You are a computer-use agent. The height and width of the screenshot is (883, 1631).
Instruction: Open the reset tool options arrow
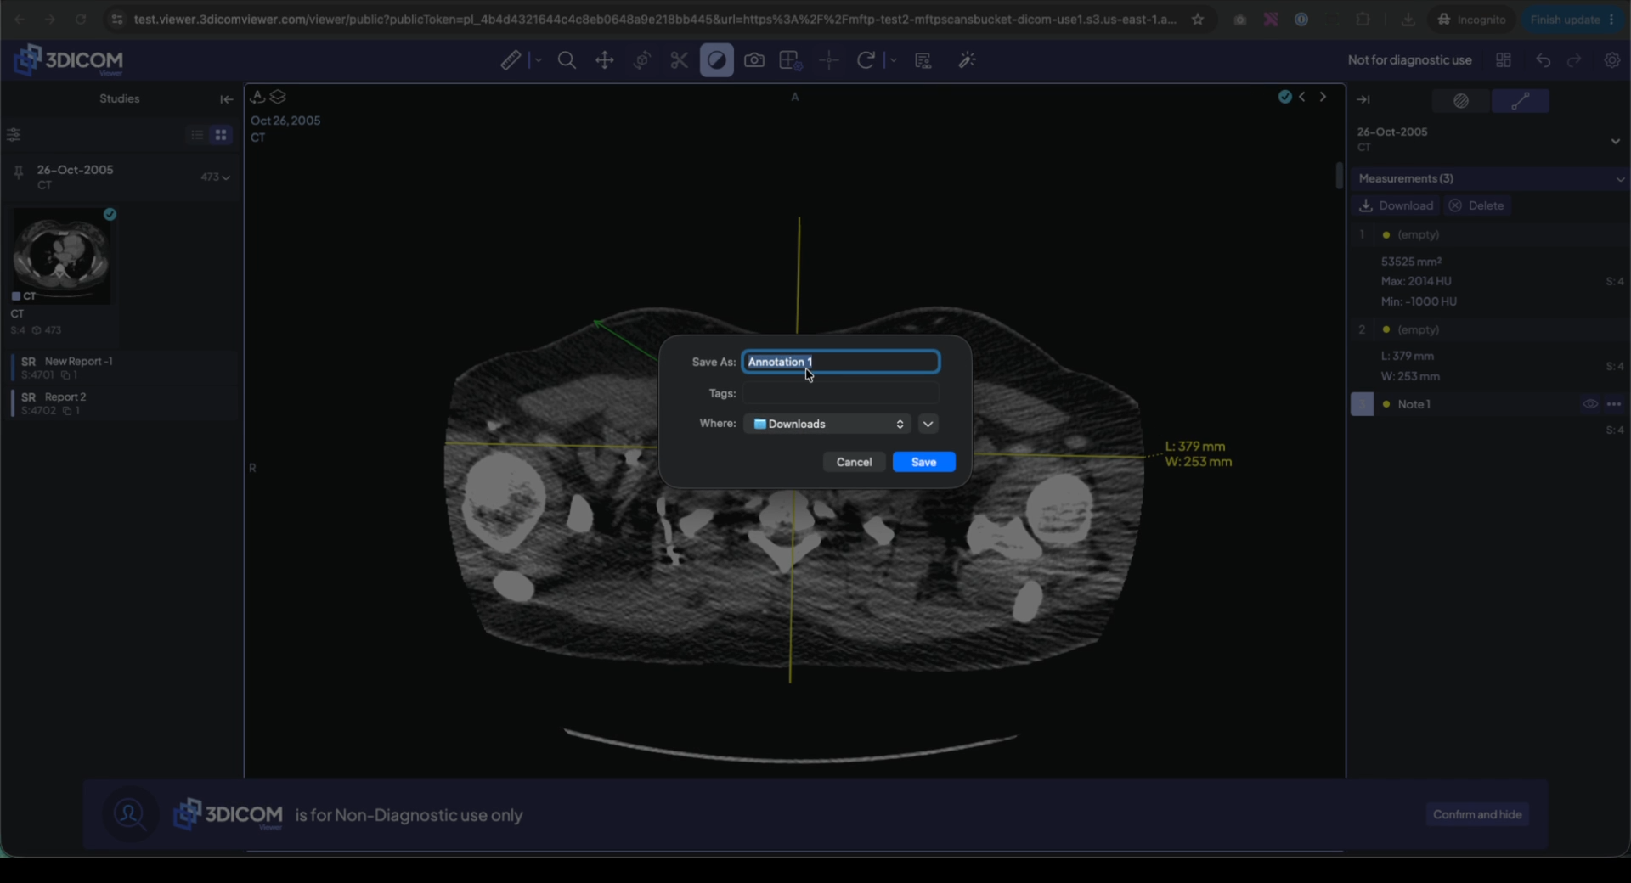(893, 60)
